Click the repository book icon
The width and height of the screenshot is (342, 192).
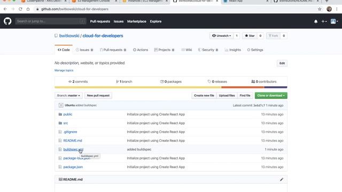(56, 36)
